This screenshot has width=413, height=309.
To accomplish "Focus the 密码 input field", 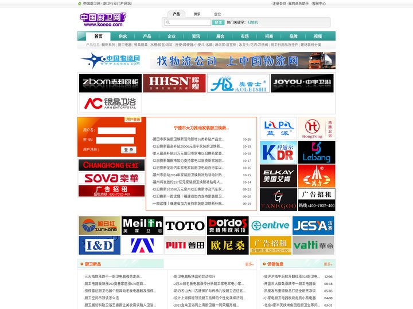I will click(x=115, y=140).
